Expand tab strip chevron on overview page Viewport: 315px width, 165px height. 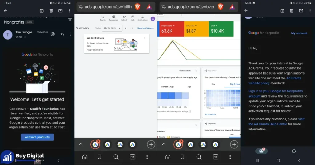pyautogui.click(x=164, y=144)
